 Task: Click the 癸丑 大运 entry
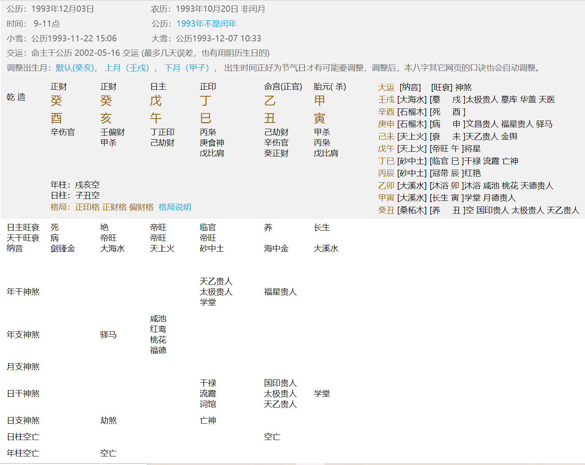click(386, 210)
